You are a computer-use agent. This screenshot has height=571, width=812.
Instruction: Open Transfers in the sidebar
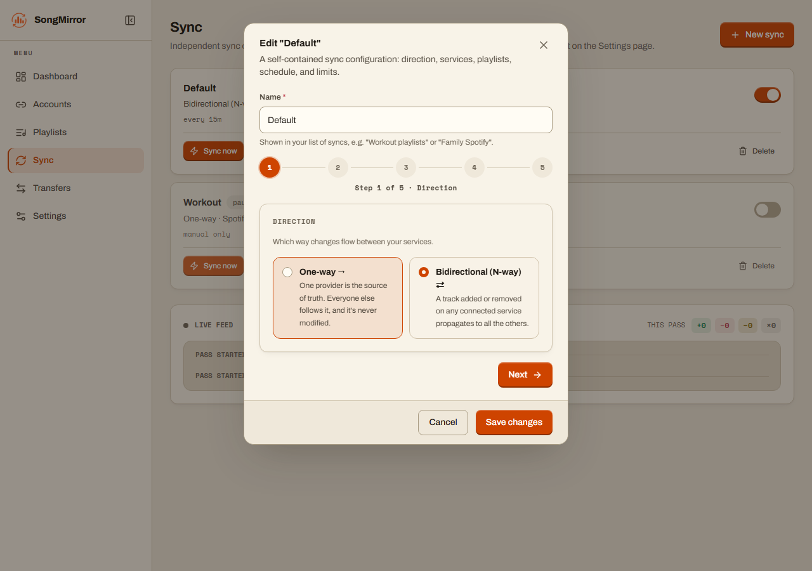coord(75,188)
